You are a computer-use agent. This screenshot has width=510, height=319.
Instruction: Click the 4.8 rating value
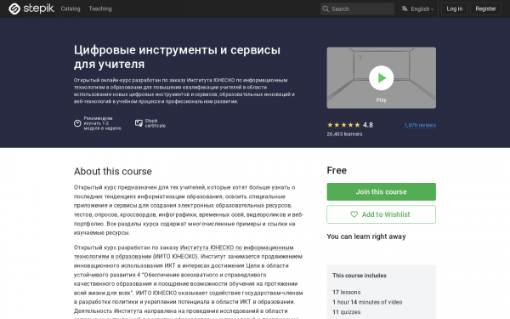(368, 125)
